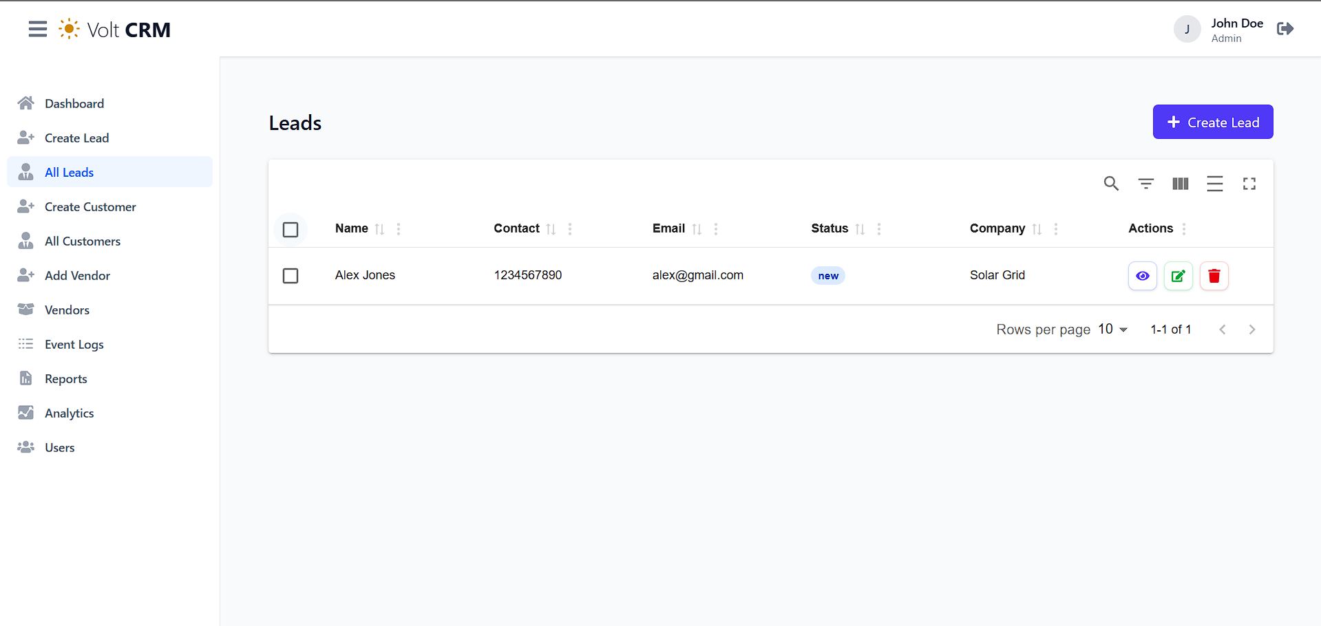Check the select-all rows checkbox

(x=290, y=229)
